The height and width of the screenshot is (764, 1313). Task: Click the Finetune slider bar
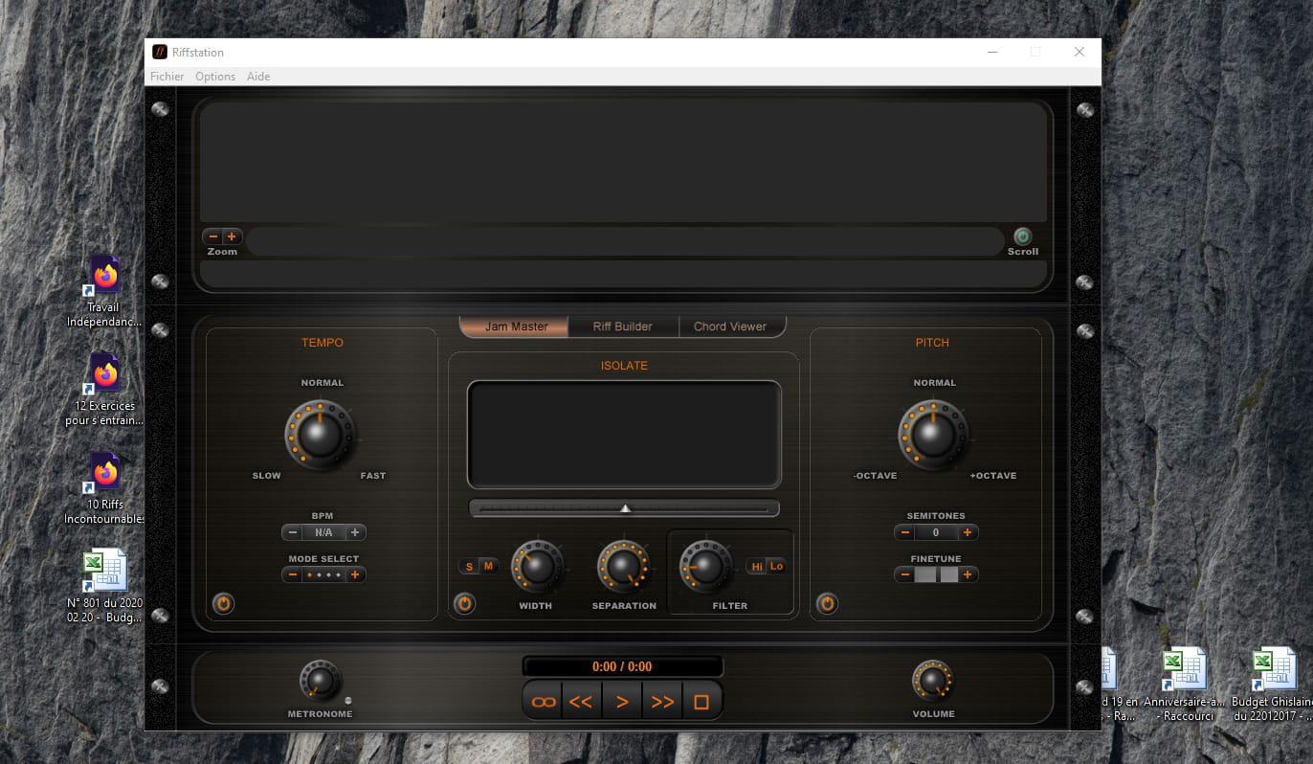(x=936, y=574)
